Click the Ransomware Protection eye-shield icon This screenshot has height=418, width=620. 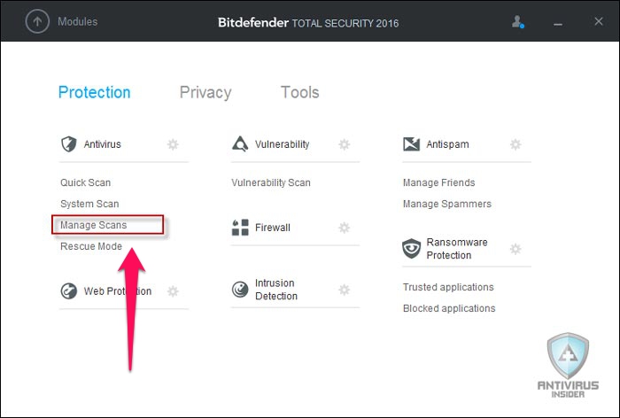point(411,248)
